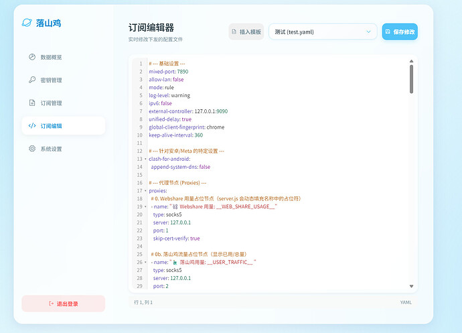The height and width of the screenshot is (333, 462).
Task: Click the 退出登录 button
Action: click(x=64, y=304)
